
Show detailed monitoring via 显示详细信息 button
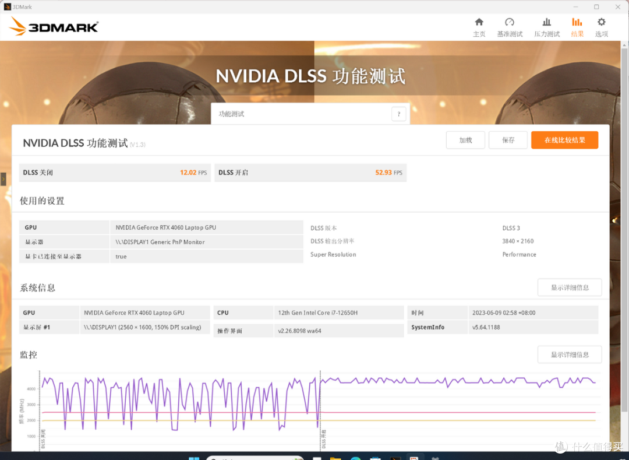(x=569, y=354)
